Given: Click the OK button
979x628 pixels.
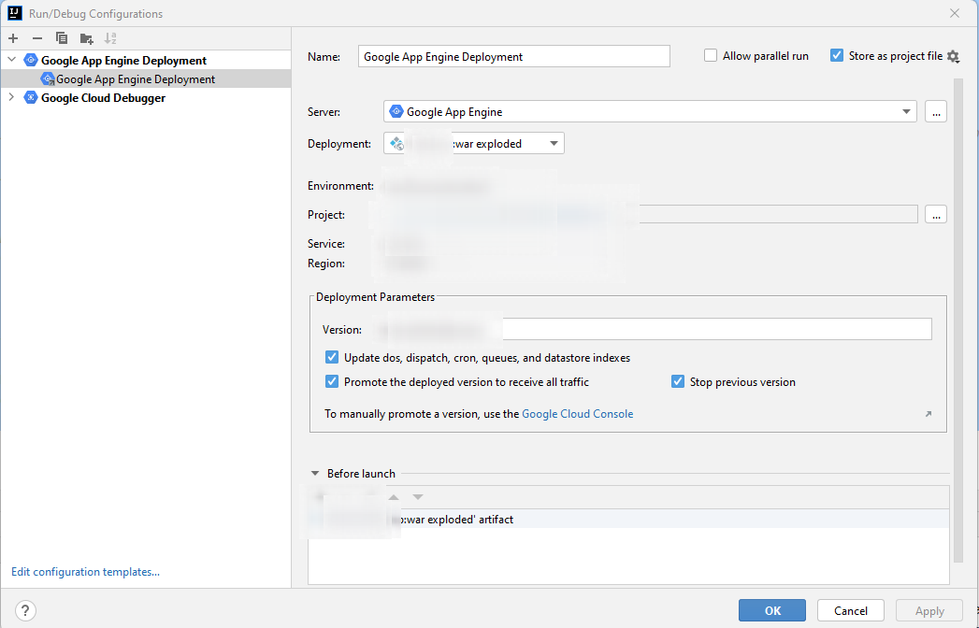Looking at the screenshot, I should 772,610.
